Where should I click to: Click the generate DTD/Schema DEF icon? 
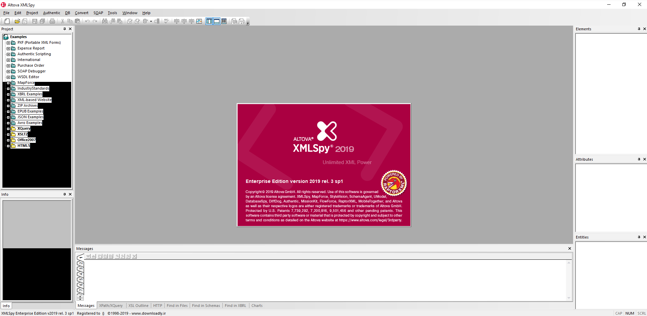tap(234, 21)
